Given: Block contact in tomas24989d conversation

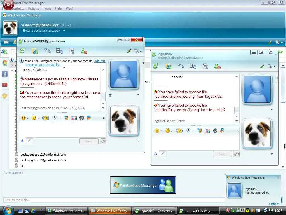Looking at the screenshot, I should tap(84, 51).
